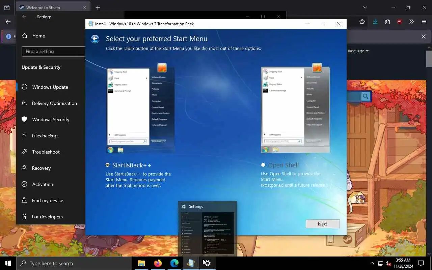Open File Explorer from the taskbar
Image resolution: width=432 pixels, height=270 pixels.
tap(141, 263)
